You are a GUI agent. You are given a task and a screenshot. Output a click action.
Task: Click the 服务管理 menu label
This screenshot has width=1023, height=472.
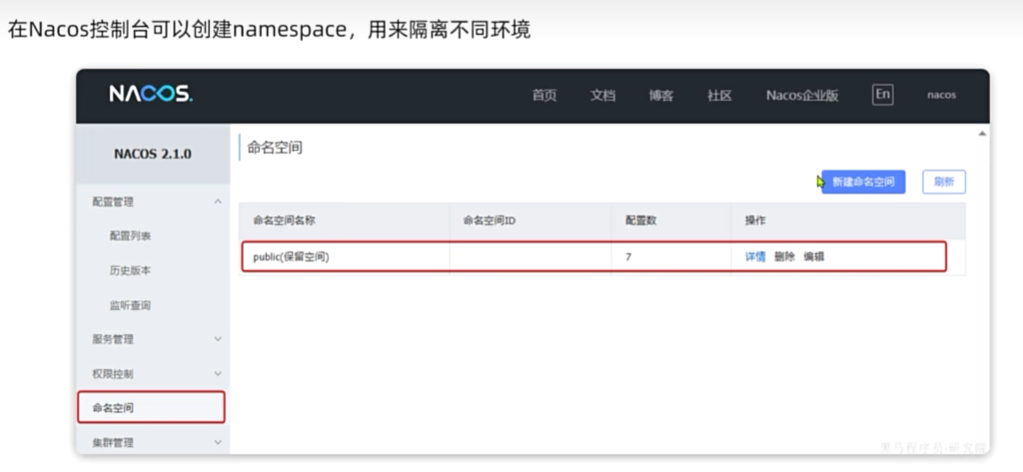(x=113, y=339)
